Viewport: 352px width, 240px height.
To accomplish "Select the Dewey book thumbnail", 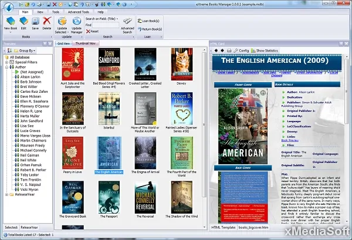I will click(182, 64).
